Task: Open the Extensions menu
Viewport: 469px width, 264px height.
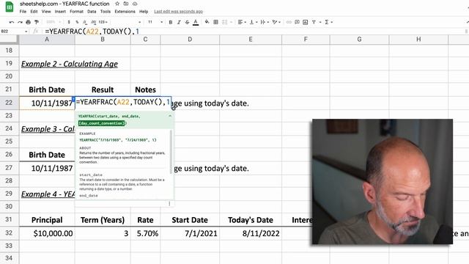Action: coord(125,12)
